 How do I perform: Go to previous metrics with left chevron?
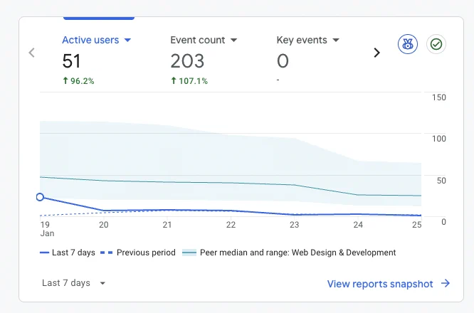32,53
